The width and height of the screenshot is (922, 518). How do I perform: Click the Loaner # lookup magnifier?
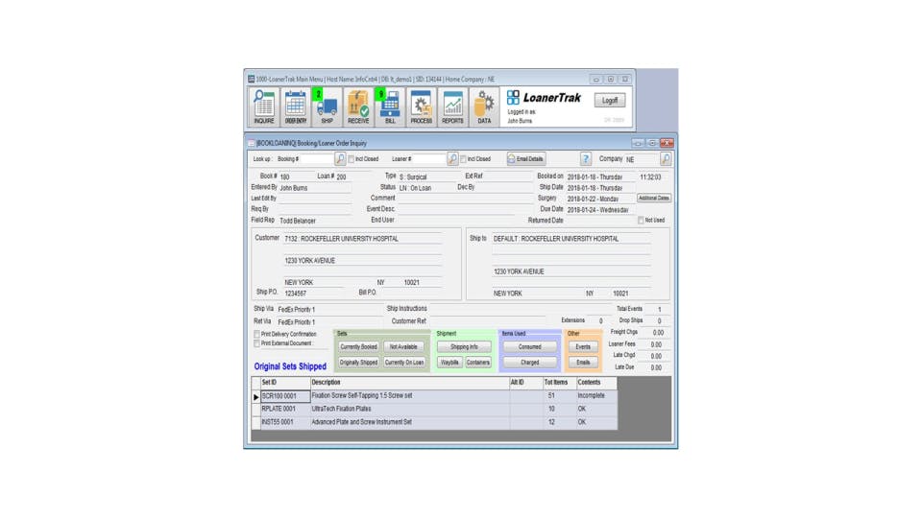pyautogui.click(x=452, y=158)
